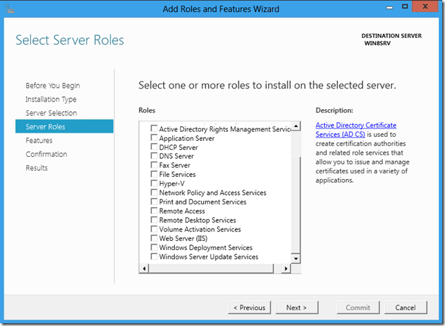445x326 pixels.
Task: Enable the Hyper-V role checkbox
Action: (154, 183)
